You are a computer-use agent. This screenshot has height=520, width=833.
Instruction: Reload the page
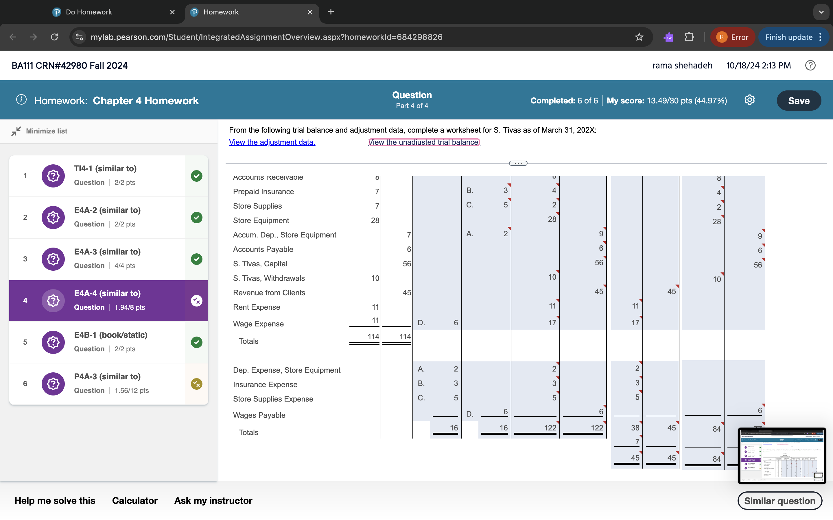54,37
